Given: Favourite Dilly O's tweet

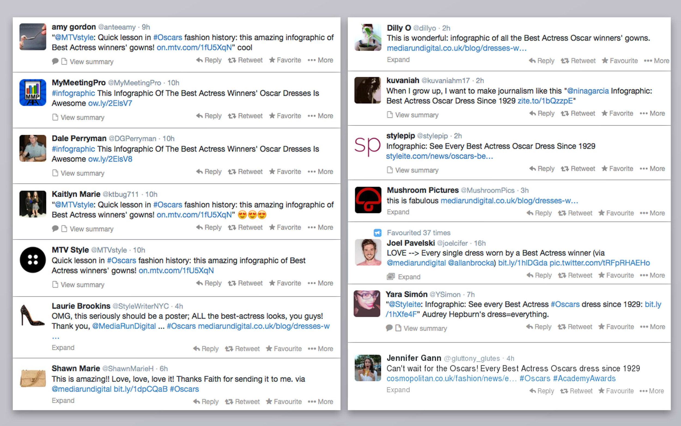Looking at the screenshot, I should 620,61.
